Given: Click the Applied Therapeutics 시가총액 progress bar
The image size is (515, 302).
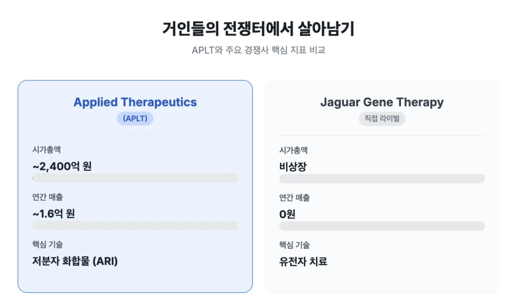Looking at the screenshot, I should click(x=135, y=178).
